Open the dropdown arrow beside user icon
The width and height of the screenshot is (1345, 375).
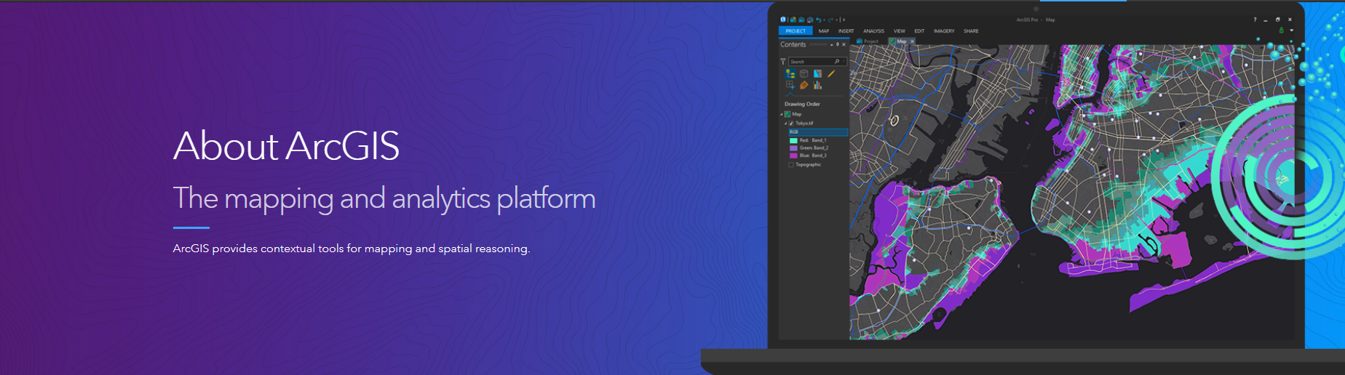tap(1292, 31)
